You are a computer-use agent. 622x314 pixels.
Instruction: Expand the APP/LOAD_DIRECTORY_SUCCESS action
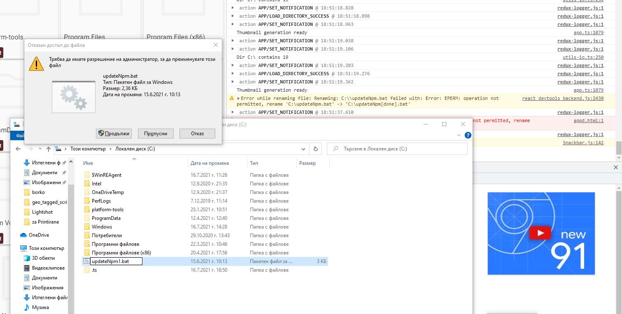click(x=234, y=16)
